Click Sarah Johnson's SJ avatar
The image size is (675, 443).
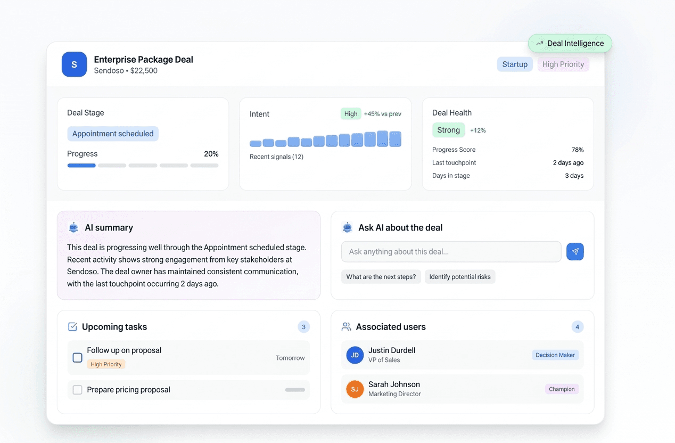tap(355, 389)
